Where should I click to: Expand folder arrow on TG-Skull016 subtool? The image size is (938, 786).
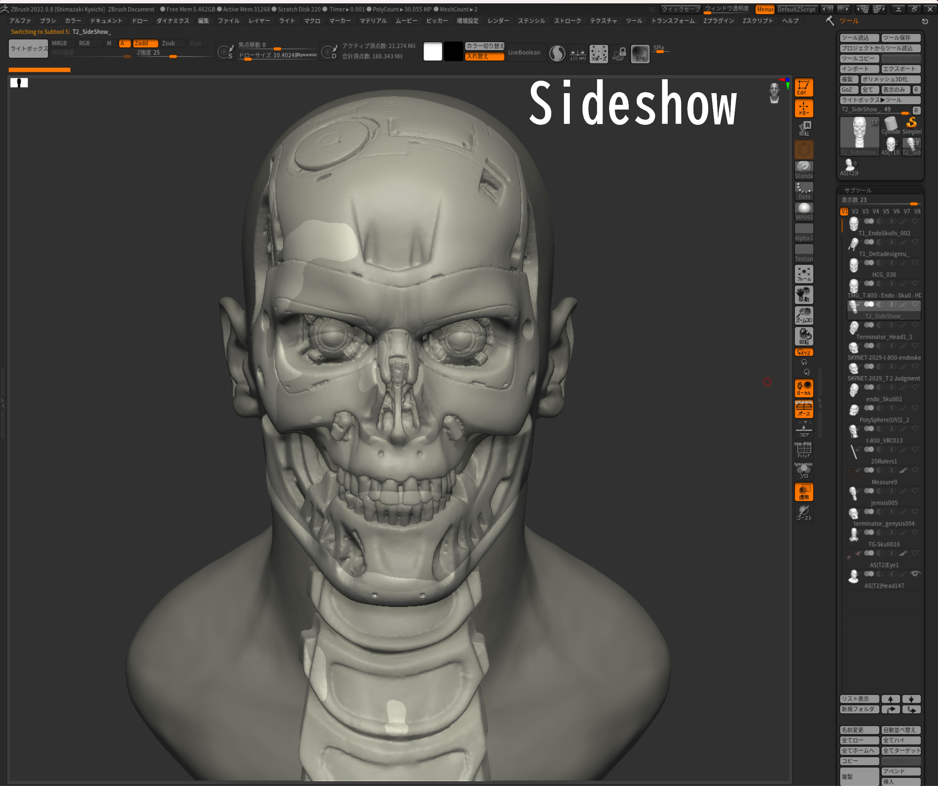(x=858, y=532)
